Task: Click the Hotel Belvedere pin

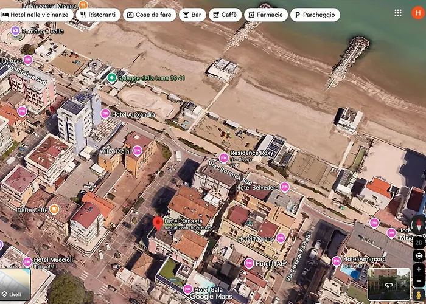Action: [x=284, y=187]
